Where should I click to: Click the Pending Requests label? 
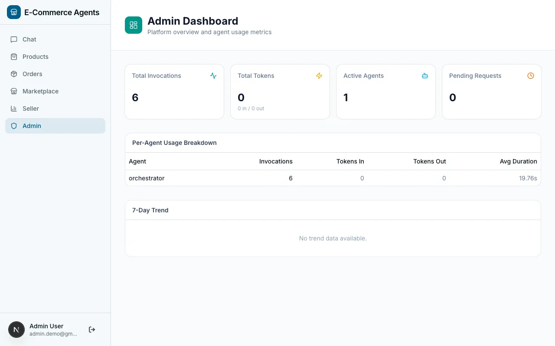475,76
